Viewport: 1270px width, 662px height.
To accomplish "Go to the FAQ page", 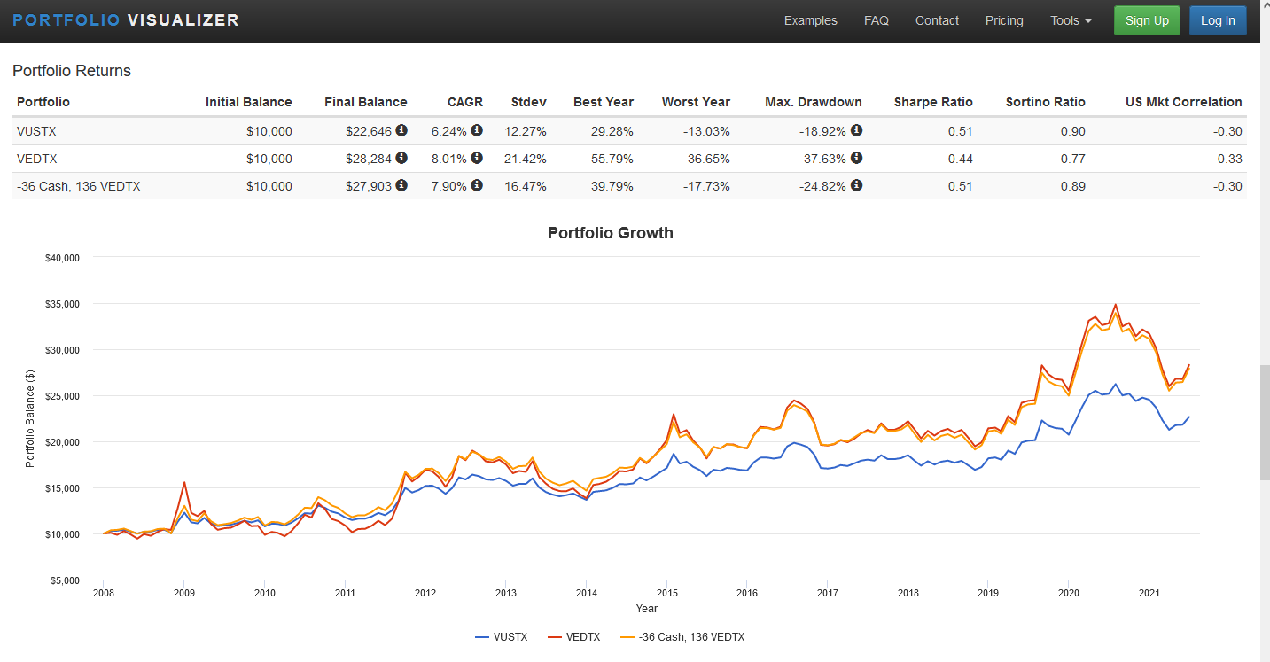I will click(x=877, y=20).
